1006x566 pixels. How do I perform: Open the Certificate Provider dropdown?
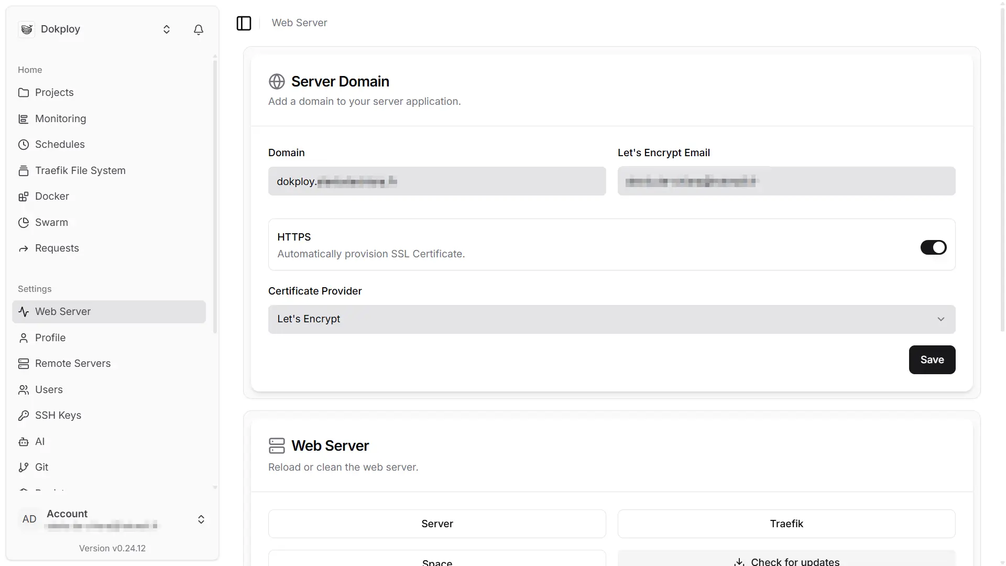611,319
